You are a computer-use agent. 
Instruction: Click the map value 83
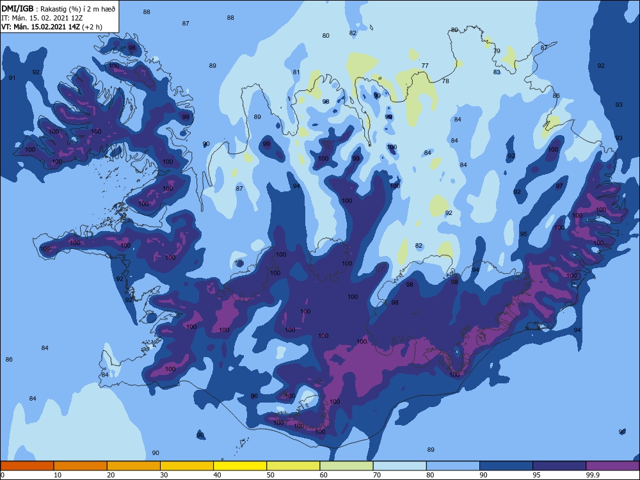497,72
